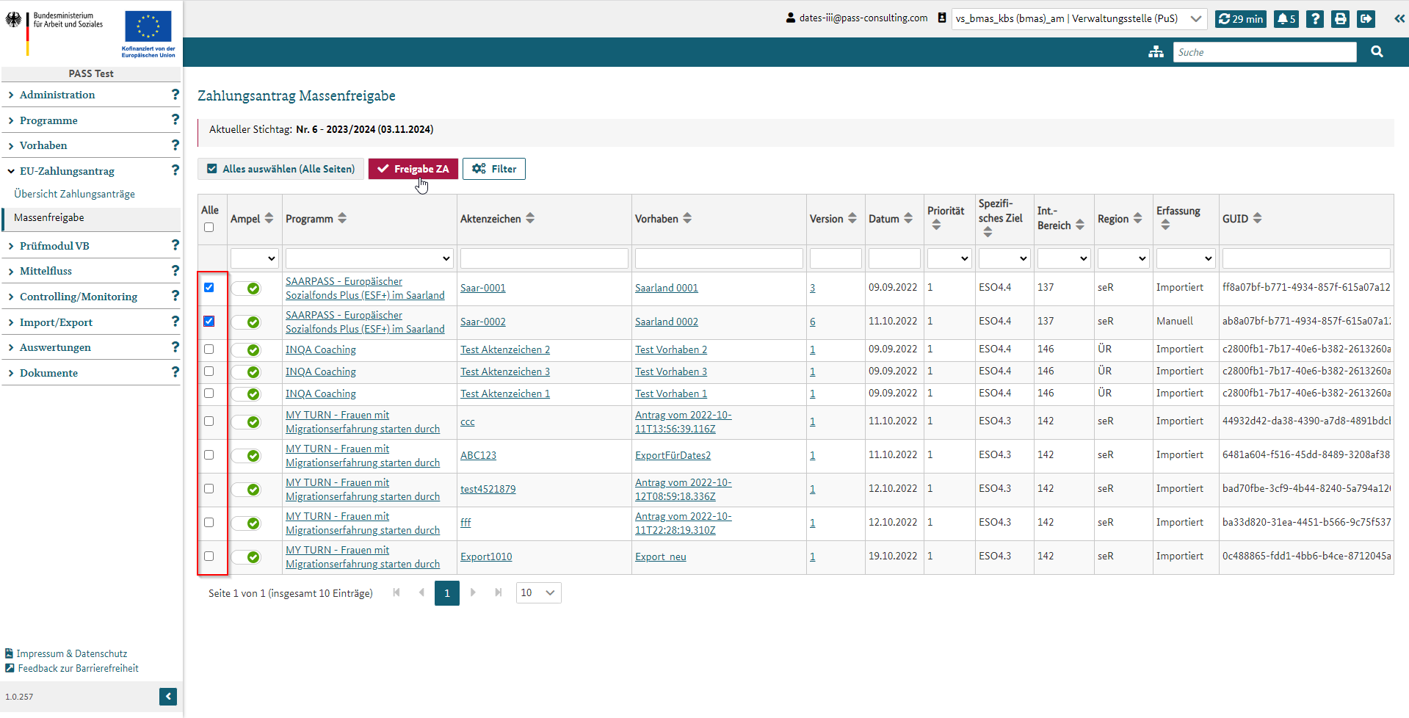Select the Massenfreigabe submenu item
The image size is (1409, 718).
click(49, 217)
